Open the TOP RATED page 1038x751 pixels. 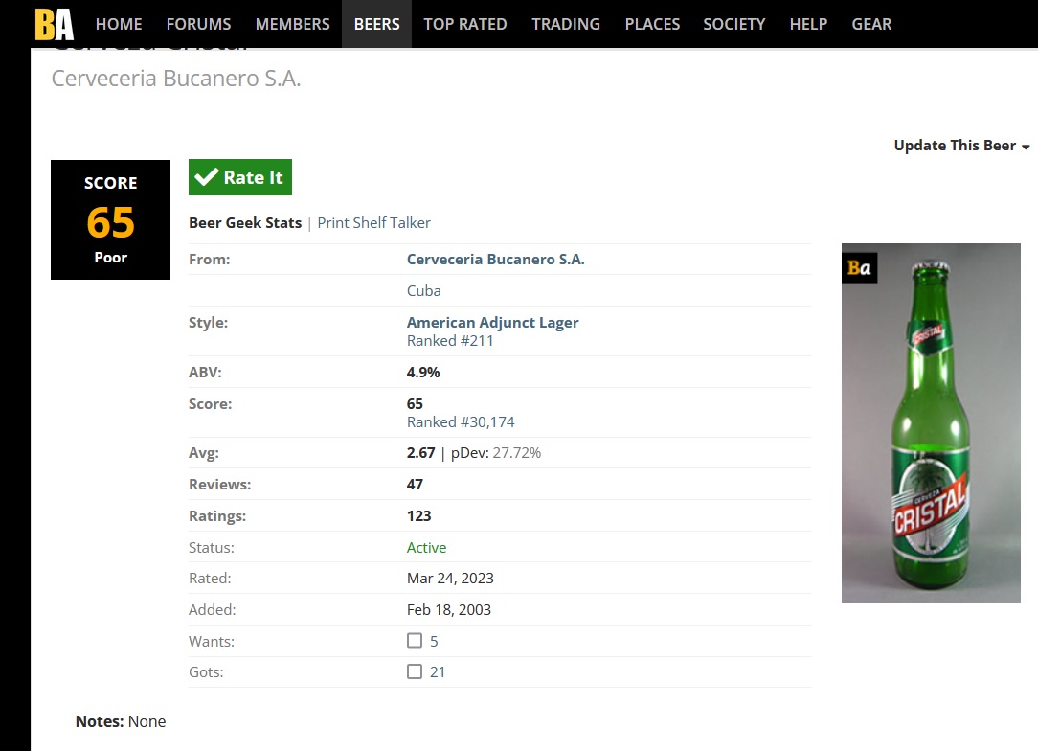pyautogui.click(x=465, y=24)
